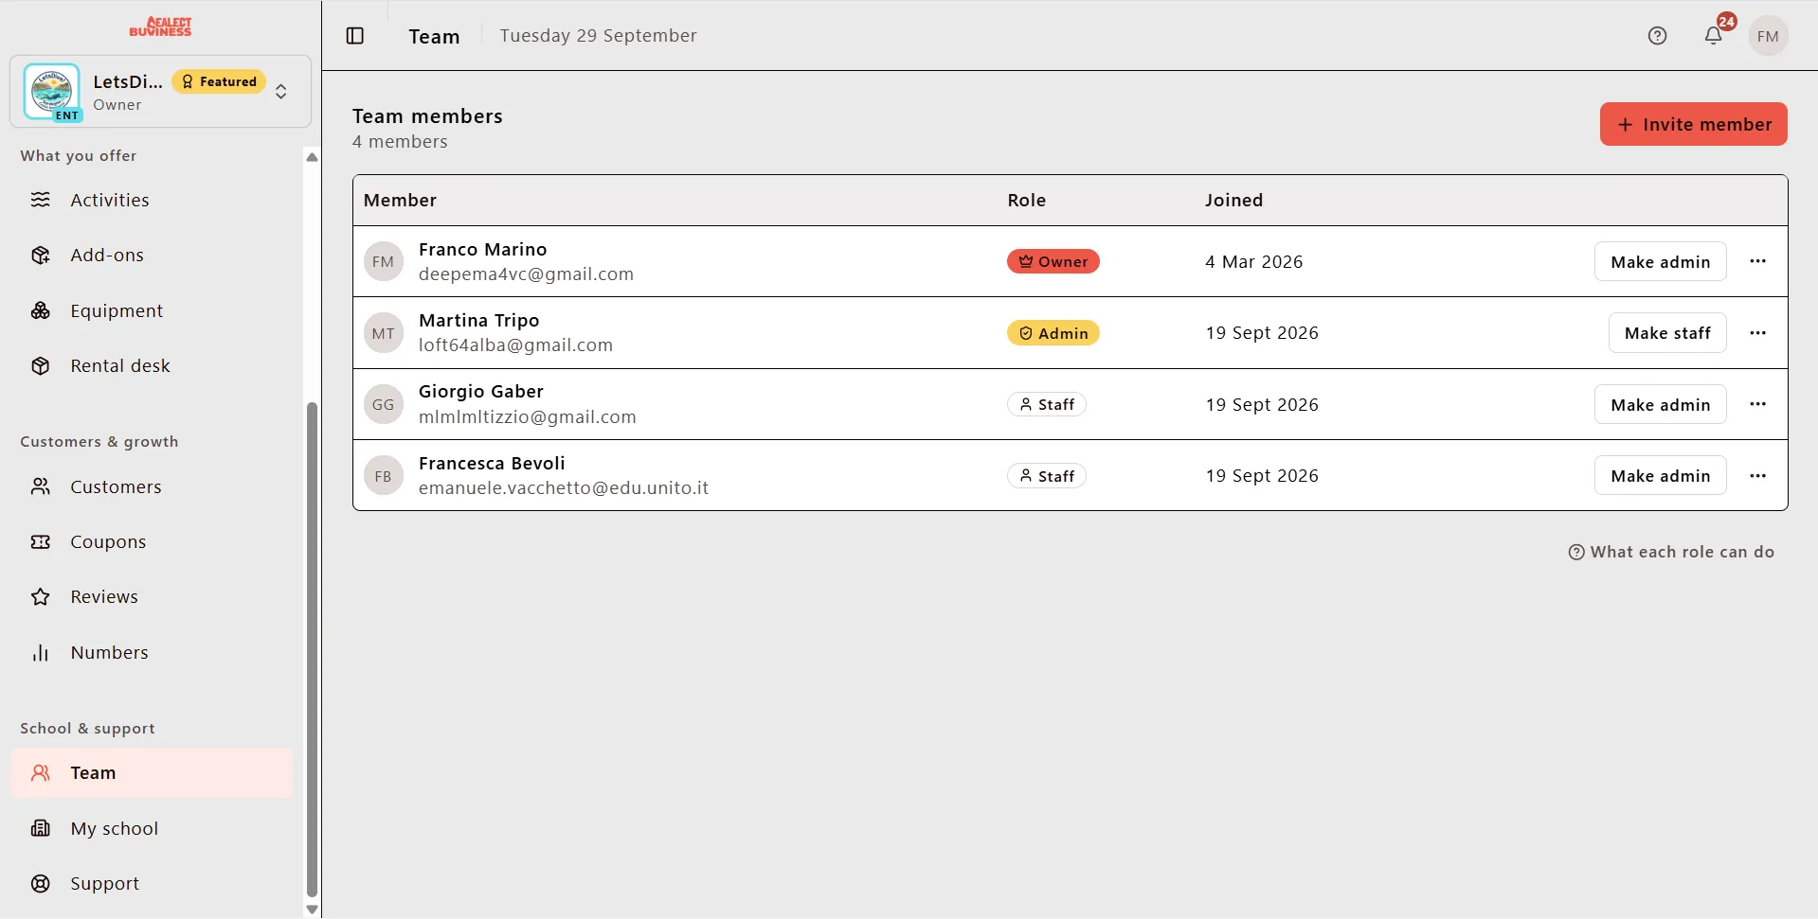This screenshot has height=919, width=1818.
Task: Click sidebar scrollbar down arrow
Action: click(x=312, y=910)
